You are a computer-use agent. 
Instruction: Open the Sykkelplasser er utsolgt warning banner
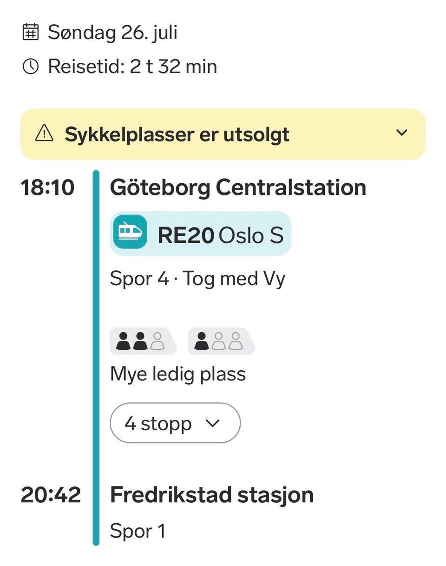(223, 134)
